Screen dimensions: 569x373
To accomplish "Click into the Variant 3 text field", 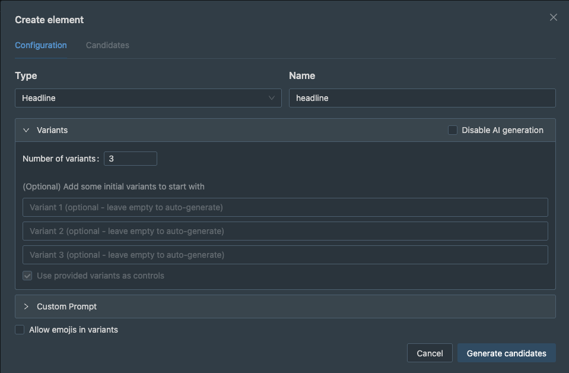I will [x=285, y=255].
